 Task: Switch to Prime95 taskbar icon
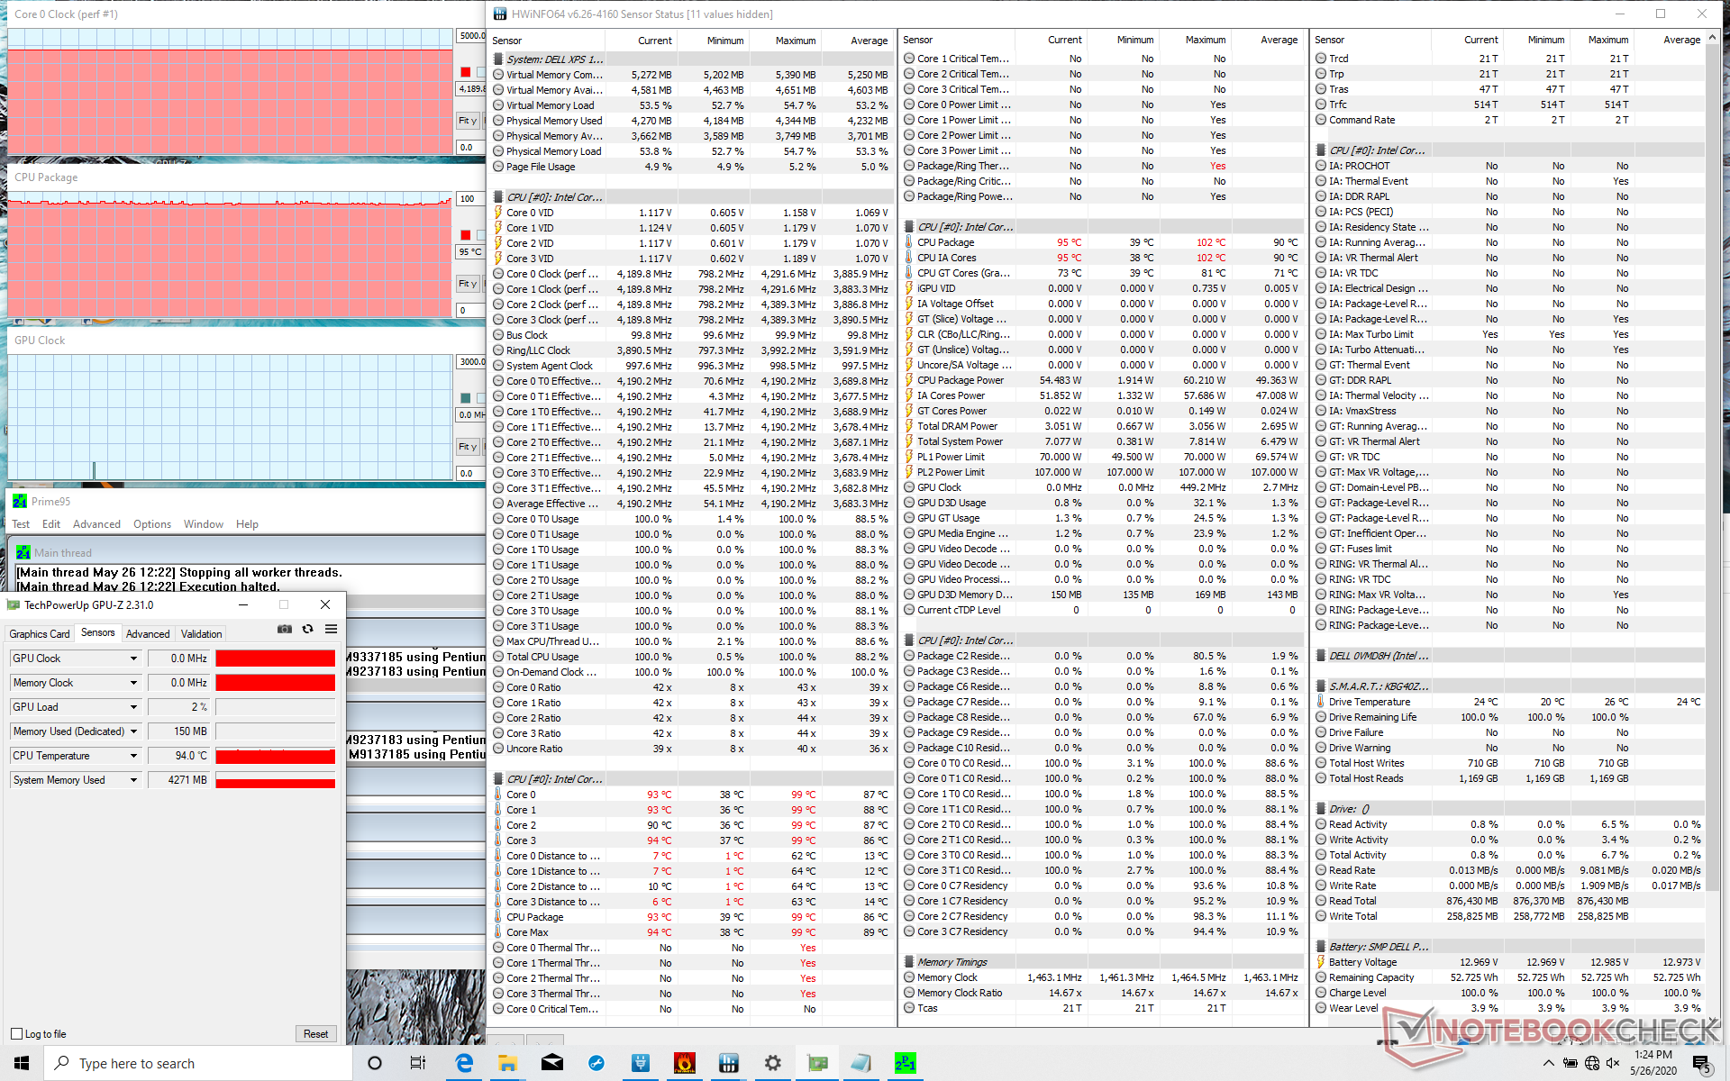905,1063
